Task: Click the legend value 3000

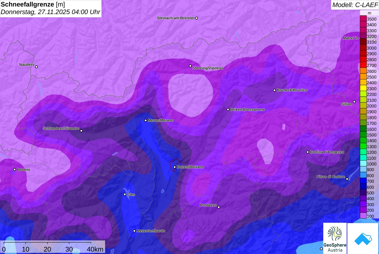Action: 372,48
